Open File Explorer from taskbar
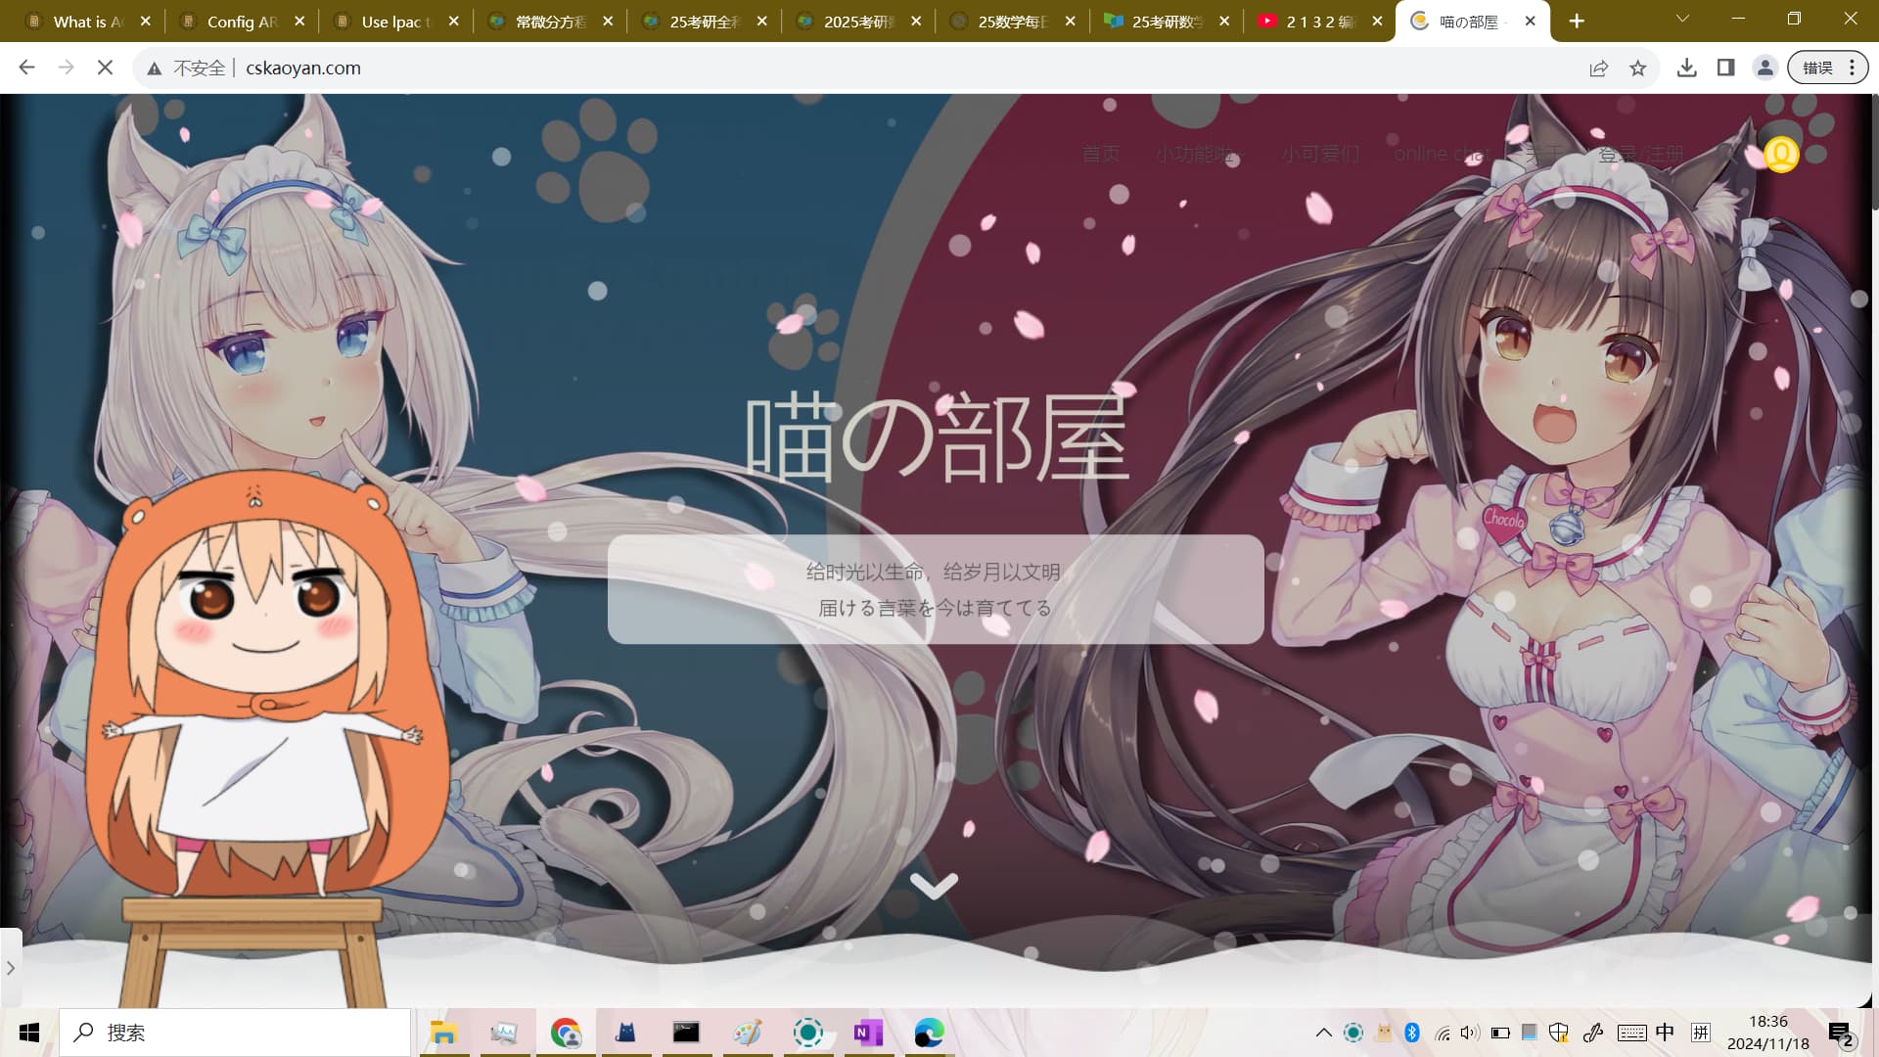Viewport: 1879px width, 1057px height. click(443, 1033)
